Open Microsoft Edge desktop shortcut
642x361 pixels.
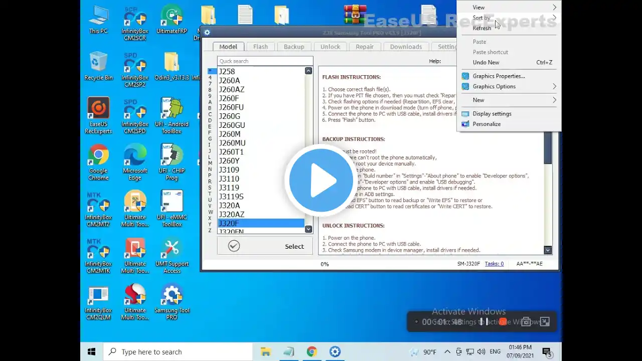(x=135, y=163)
